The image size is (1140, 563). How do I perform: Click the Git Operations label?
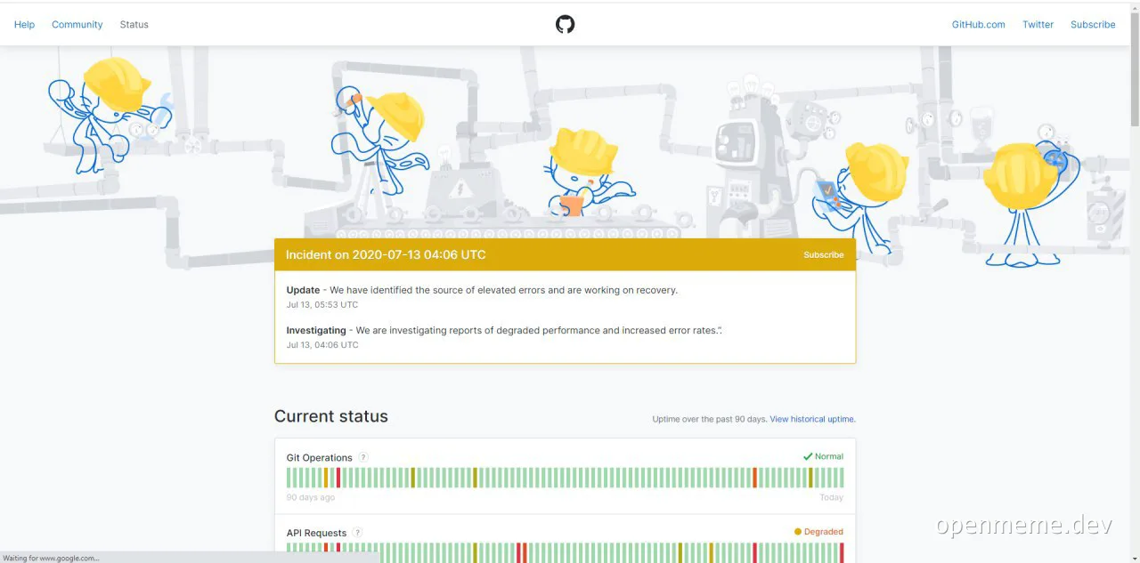click(x=319, y=457)
